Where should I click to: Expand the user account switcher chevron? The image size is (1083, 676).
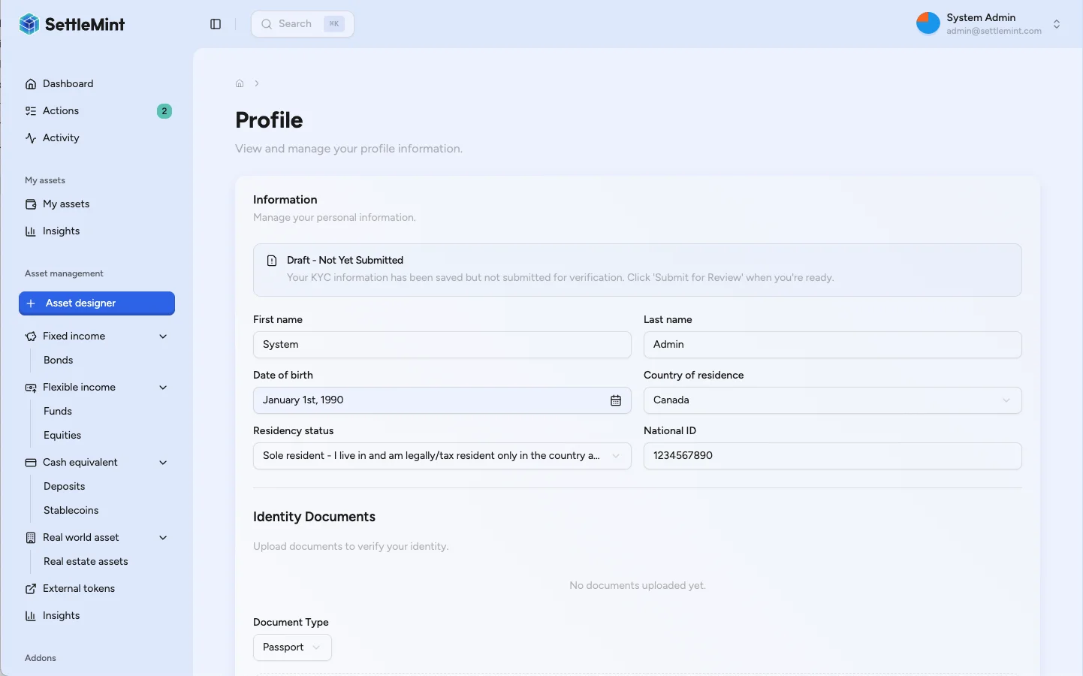(1056, 24)
